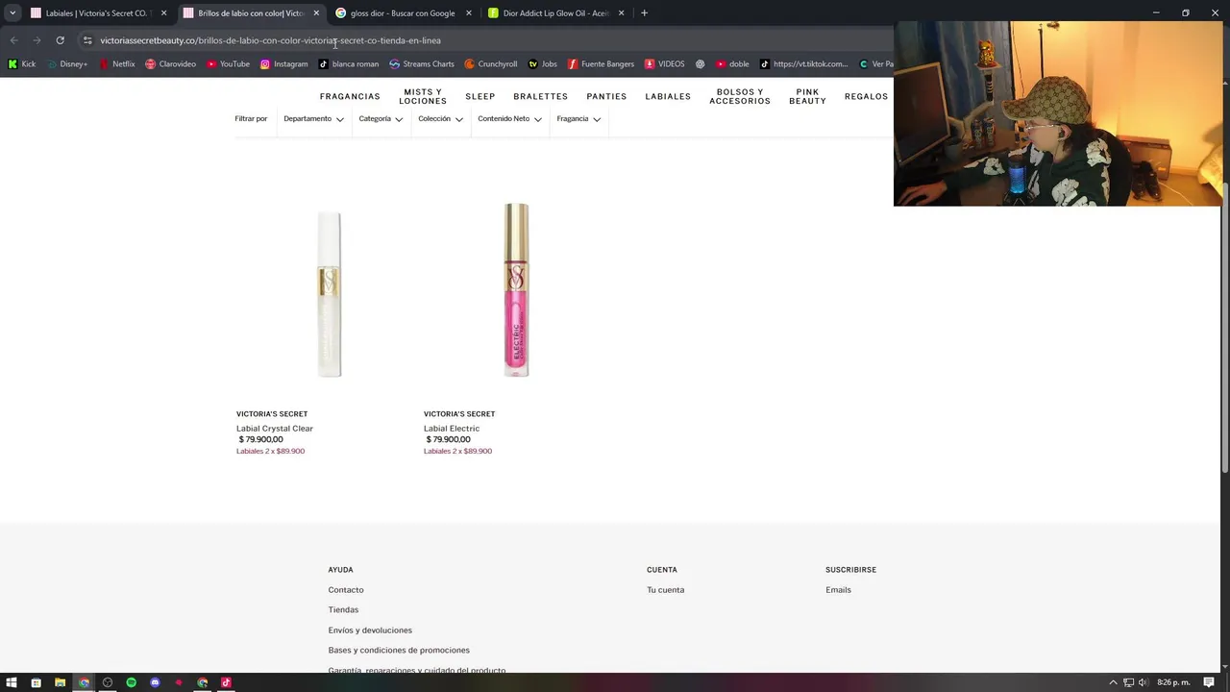
Task: Focus the browser address bar URL
Action: point(270,40)
